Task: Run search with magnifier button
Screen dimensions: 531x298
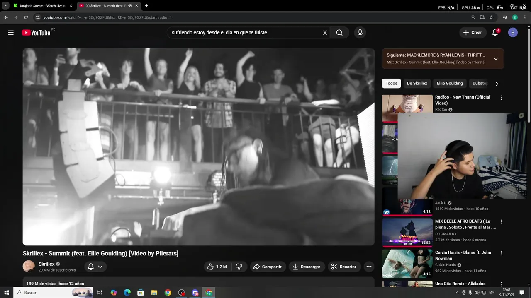Action: pos(339,33)
